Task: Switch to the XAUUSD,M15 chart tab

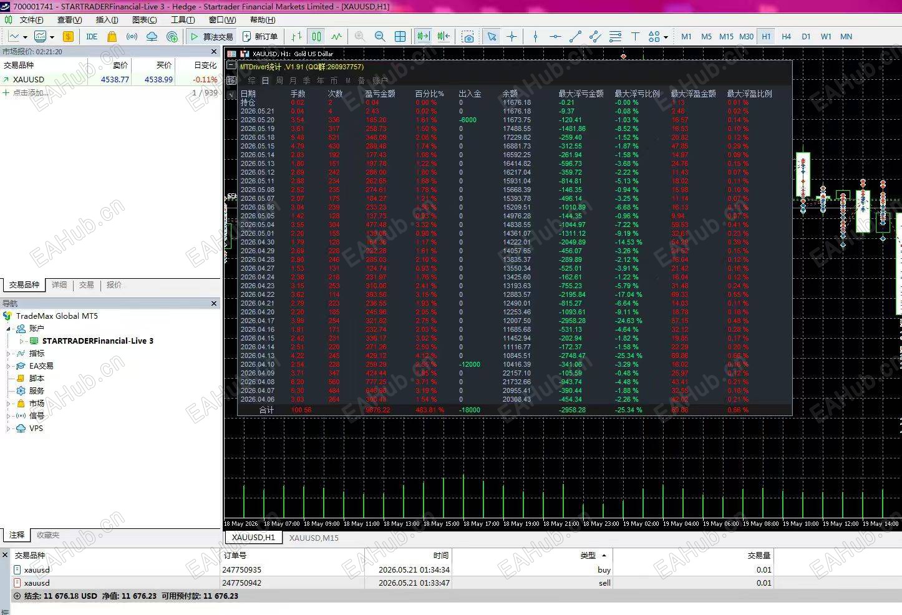Action: 314,538
